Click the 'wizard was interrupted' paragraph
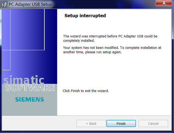The width and height of the screenshot is (174, 133). click(x=110, y=39)
